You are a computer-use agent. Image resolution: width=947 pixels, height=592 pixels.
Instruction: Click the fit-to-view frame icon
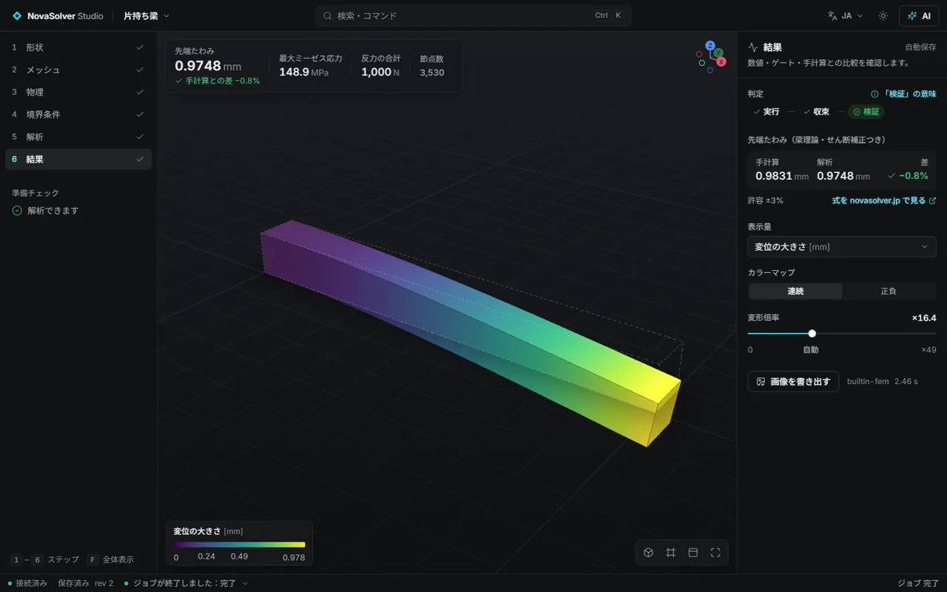click(x=715, y=553)
